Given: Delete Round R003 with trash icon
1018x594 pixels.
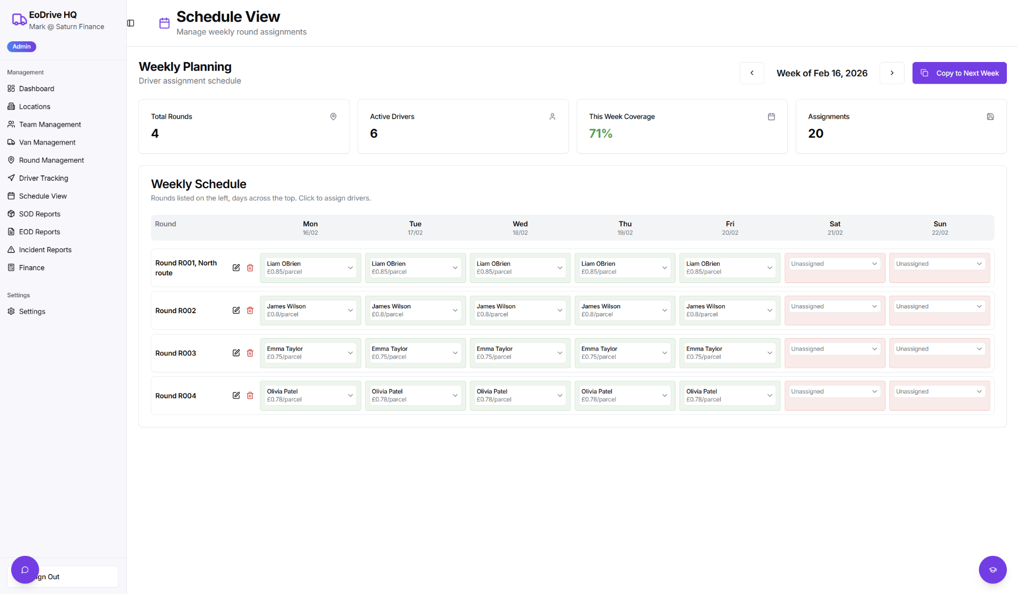Looking at the screenshot, I should (250, 353).
